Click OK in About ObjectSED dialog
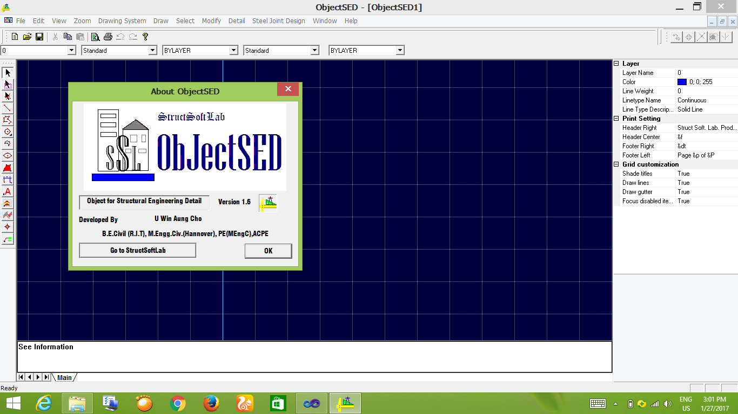The width and height of the screenshot is (738, 414). click(x=268, y=251)
